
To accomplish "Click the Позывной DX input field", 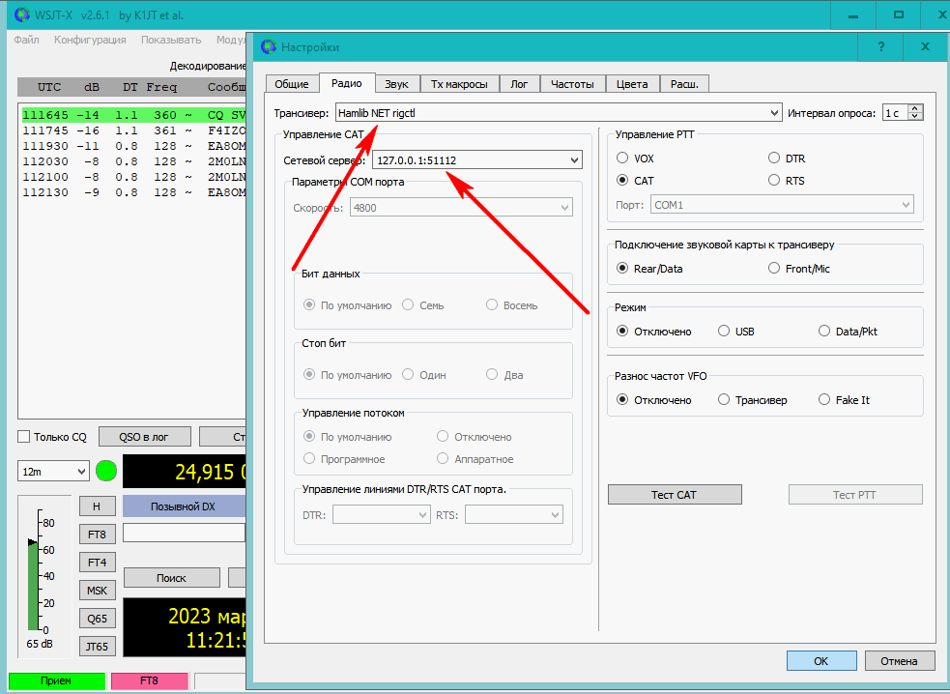I will click(184, 533).
